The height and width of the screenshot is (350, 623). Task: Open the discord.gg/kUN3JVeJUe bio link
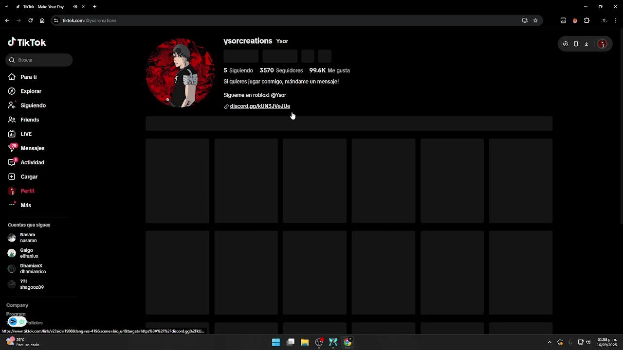coord(259,106)
